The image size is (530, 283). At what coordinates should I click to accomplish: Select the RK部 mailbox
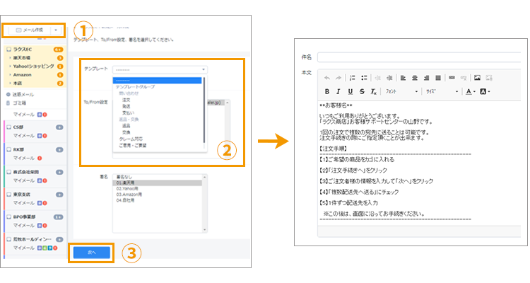point(18,149)
